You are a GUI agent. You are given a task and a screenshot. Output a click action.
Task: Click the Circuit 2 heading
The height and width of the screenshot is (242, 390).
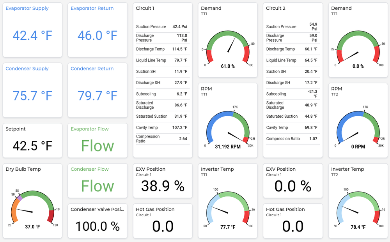(x=276, y=8)
